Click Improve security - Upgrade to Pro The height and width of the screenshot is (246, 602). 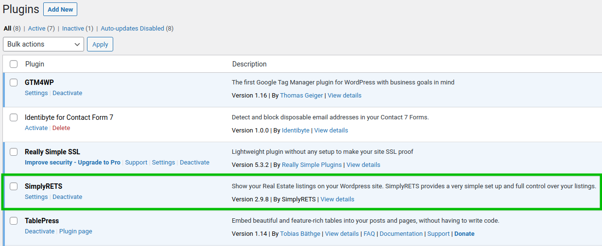coord(72,163)
